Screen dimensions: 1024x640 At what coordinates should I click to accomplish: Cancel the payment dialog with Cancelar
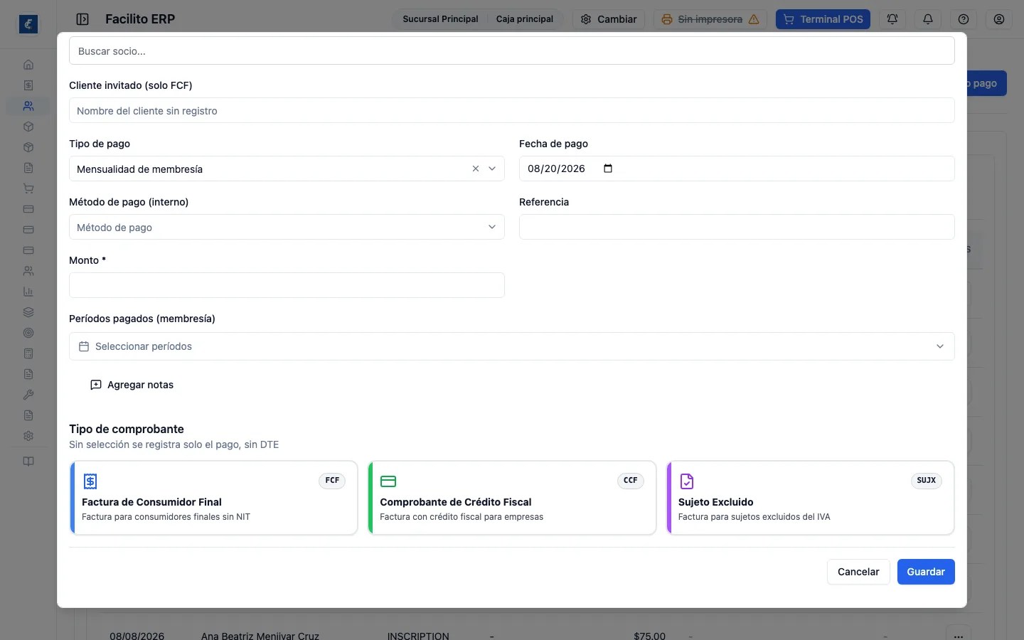click(x=858, y=572)
